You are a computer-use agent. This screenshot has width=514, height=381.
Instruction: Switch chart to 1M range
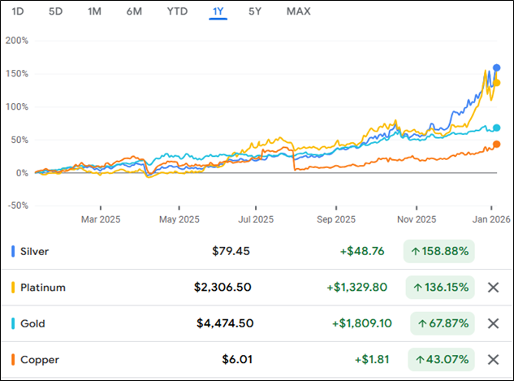click(x=94, y=11)
